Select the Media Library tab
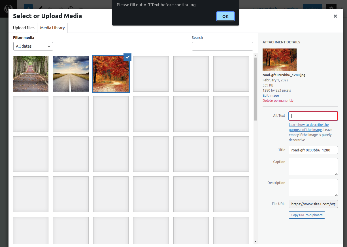This screenshot has width=347, height=247. click(x=52, y=28)
